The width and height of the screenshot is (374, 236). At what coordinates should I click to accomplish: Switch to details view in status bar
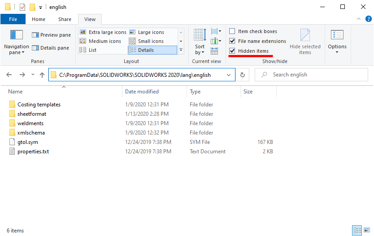click(357, 230)
